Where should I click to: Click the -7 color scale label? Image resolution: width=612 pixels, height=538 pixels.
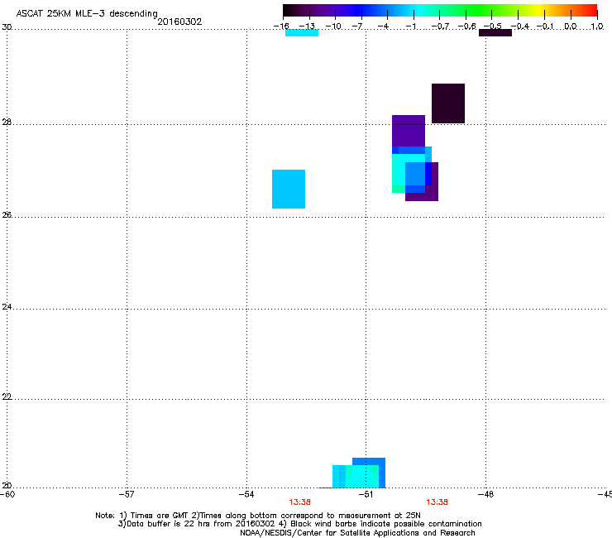[x=357, y=26]
